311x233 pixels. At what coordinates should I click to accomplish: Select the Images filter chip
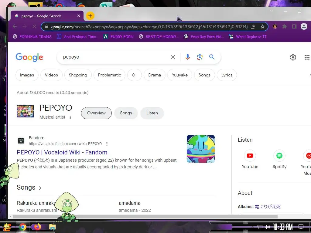(x=27, y=75)
